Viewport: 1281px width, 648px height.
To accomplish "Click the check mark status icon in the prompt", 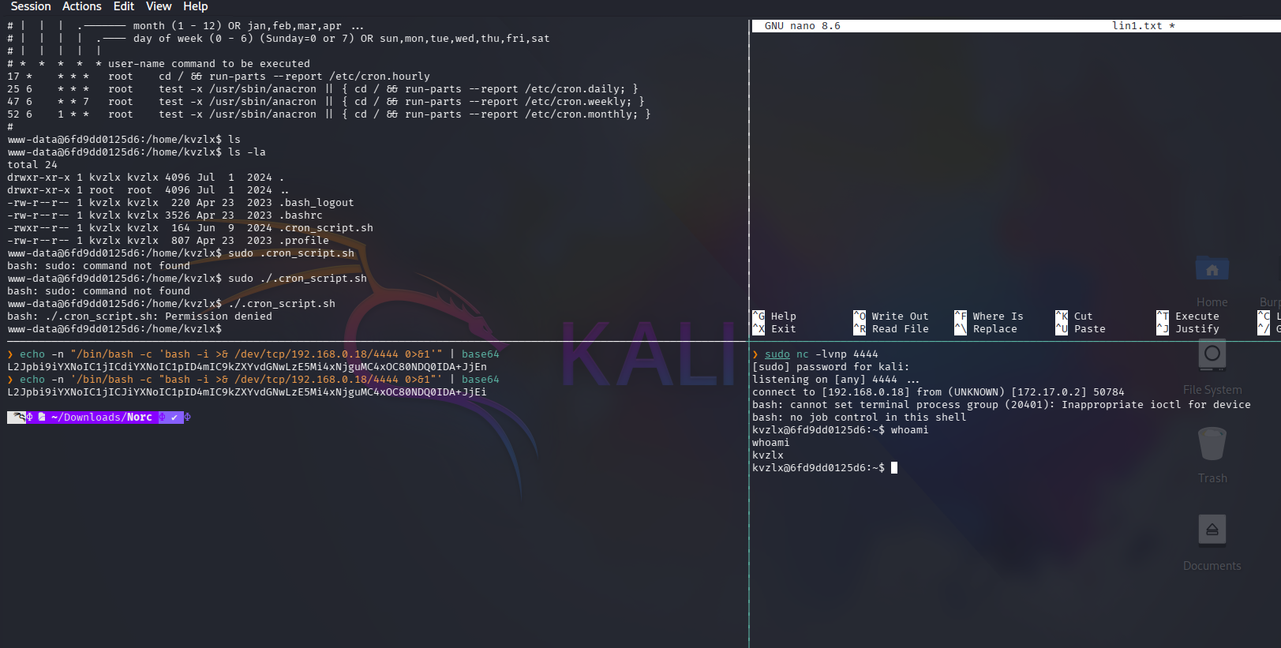I will click(x=174, y=418).
